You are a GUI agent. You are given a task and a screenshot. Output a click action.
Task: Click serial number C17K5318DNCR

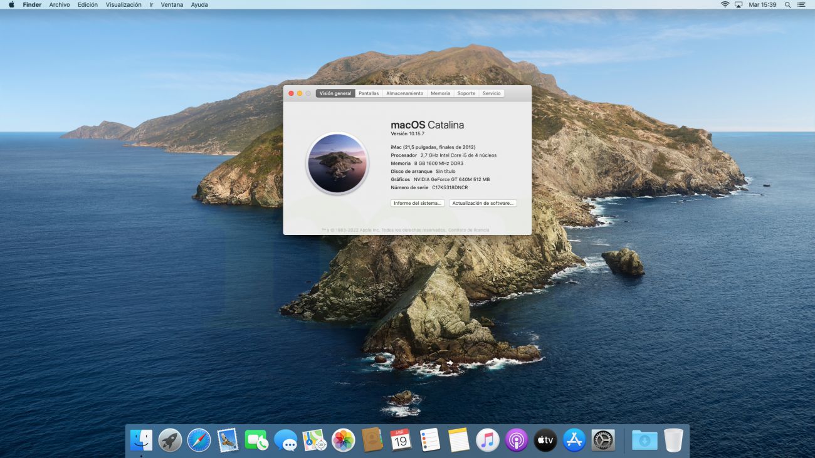(450, 187)
